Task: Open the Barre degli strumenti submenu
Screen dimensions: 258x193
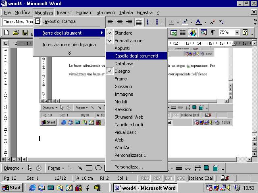Action: (69, 33)
